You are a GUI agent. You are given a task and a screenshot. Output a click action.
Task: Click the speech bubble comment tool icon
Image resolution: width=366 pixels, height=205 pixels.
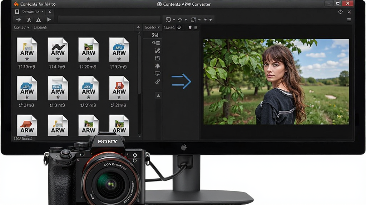[x=158, y=74]
